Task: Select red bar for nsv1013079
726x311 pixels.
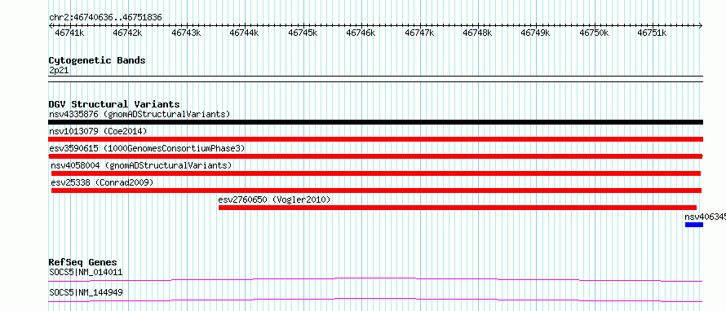Action: pyautogui.click(x=375, y=139)
